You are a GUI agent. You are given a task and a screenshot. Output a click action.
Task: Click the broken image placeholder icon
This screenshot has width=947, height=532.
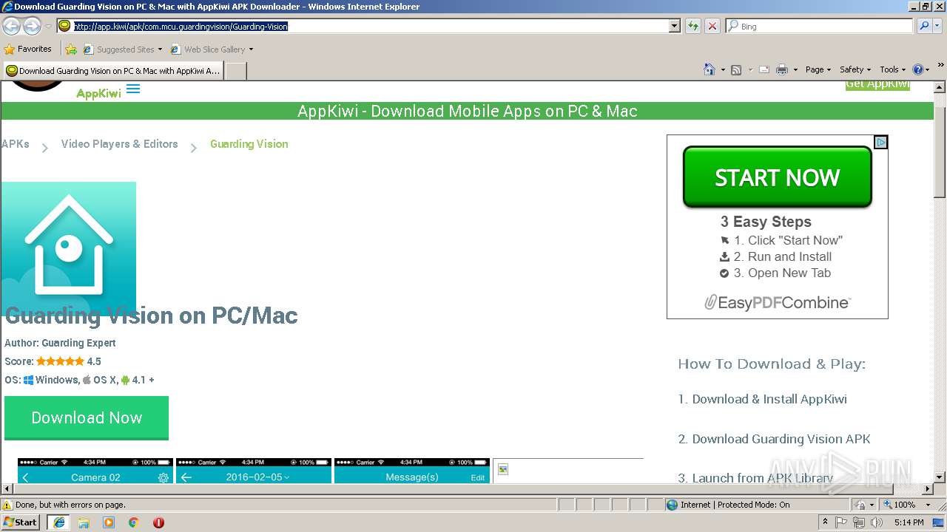point(503,469)
